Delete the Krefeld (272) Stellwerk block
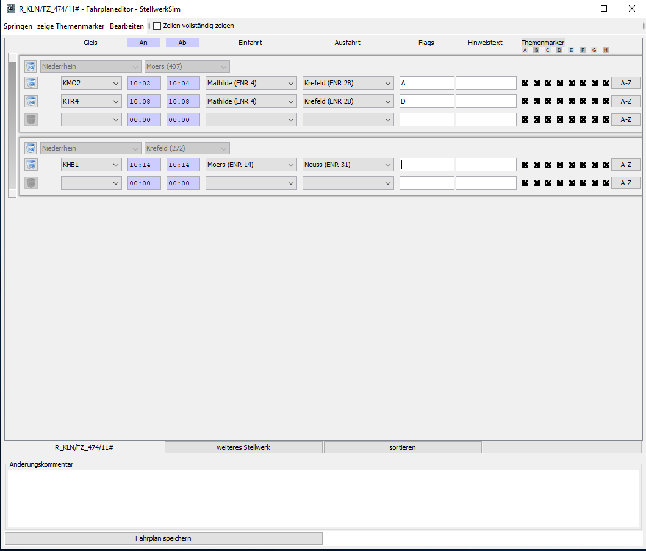646x551 pixels. [x=31, y=148]
